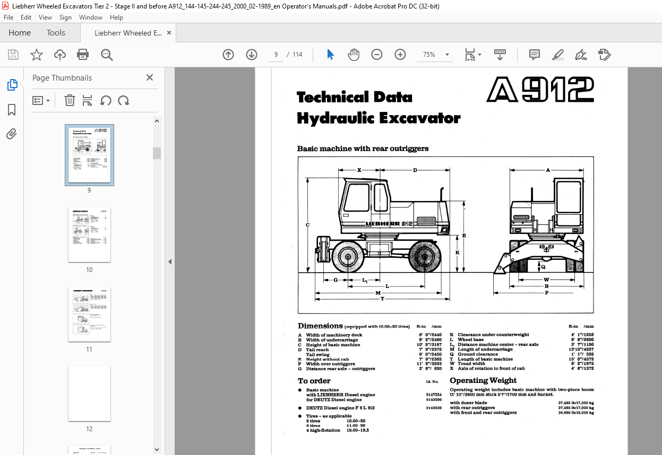Click the Operating Weight heading

point(483,380)
